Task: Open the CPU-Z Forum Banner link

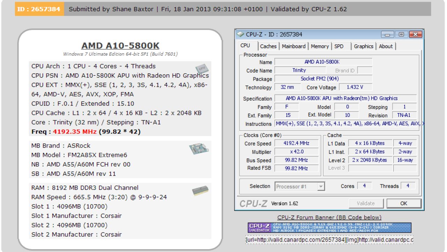Action: click(329, 217)
